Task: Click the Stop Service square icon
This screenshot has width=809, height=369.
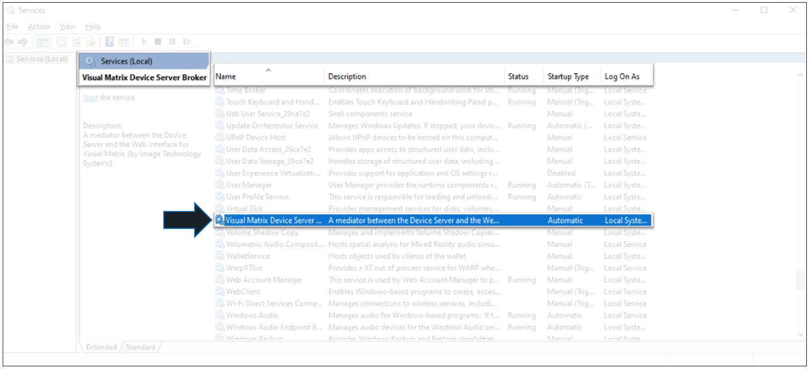Action: (158, 41)
